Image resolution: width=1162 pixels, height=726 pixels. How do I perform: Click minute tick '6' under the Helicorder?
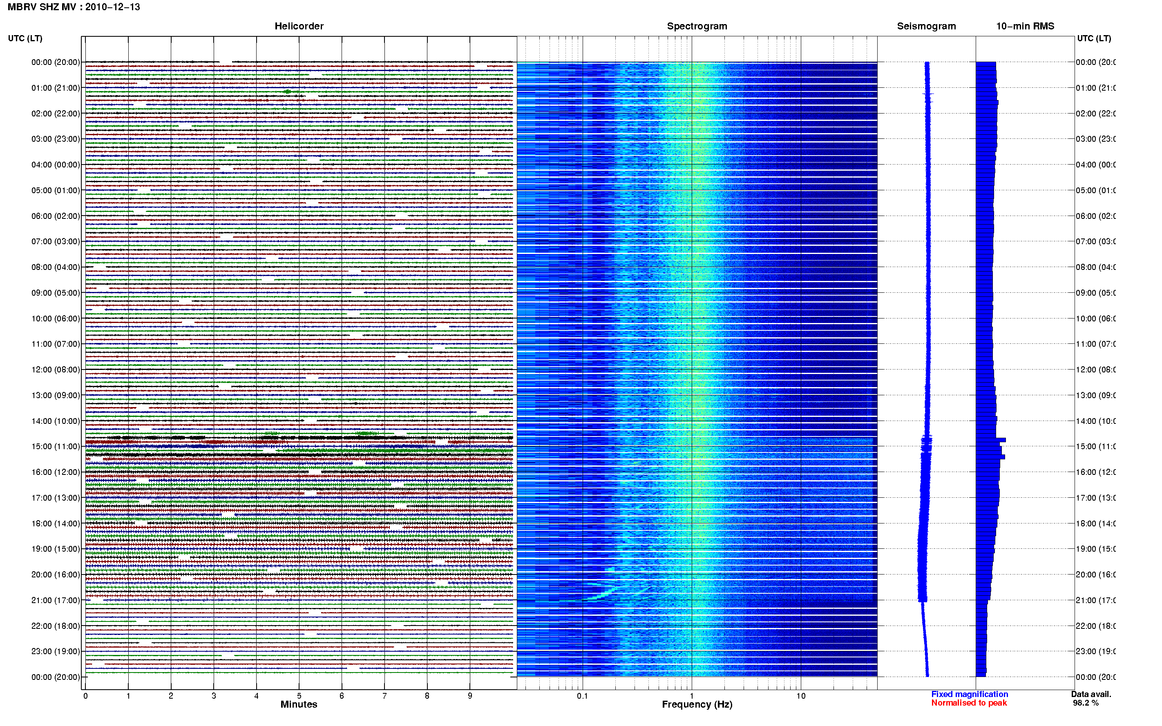(x=342, y=696)
